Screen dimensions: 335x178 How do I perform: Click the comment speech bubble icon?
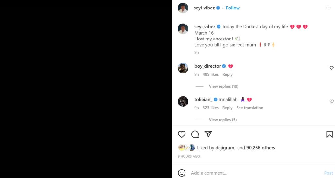tap(195, 134)
